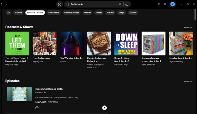Select the Songs filter chip

(x=122, y=13)
